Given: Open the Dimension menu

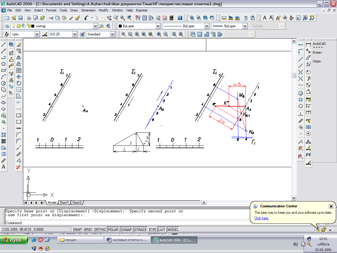Looking at the screenshot, I should pyautogui.click(x=88, y=10).
